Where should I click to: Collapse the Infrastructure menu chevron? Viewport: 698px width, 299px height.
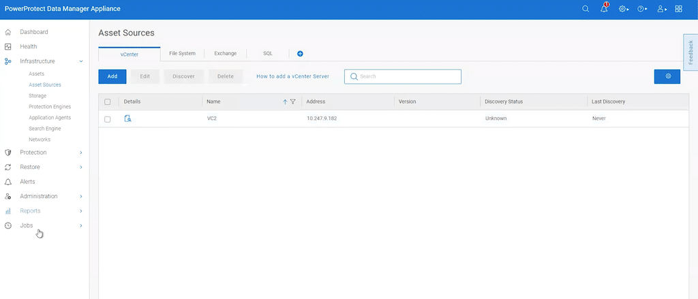[81, 61]
